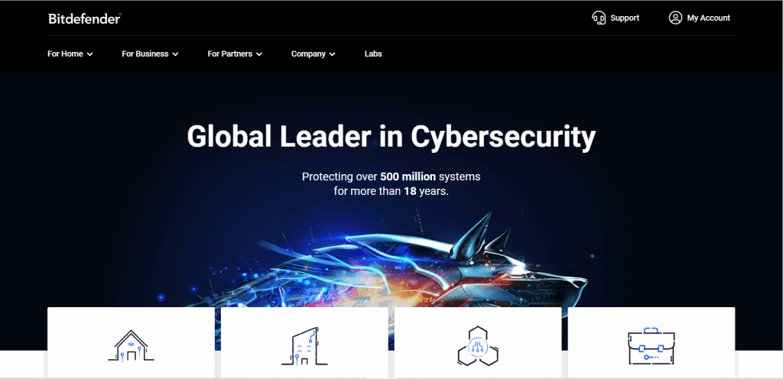Click the Bitdefender logo
This screenshot has width=783, height=379.
coord(84,18)
